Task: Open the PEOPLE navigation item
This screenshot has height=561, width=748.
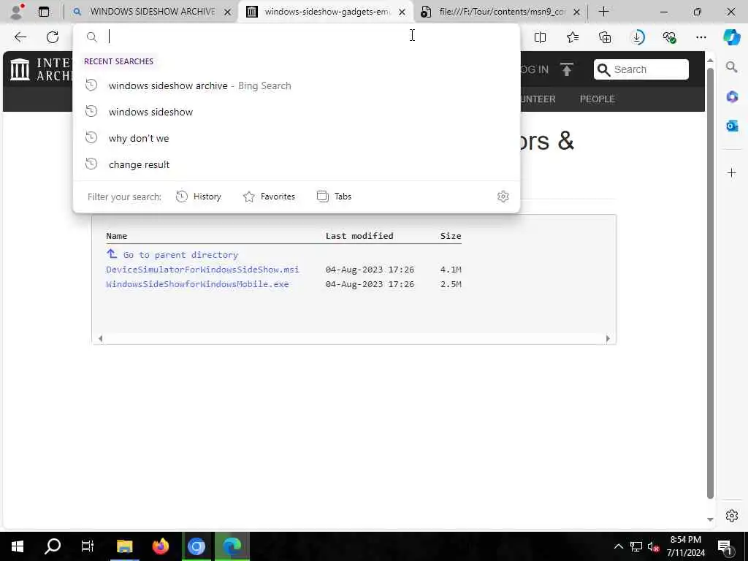Action: click(x=598, y=99)
